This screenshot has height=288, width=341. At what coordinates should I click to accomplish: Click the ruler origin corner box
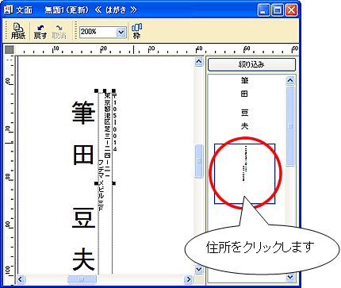click(10, 50)
